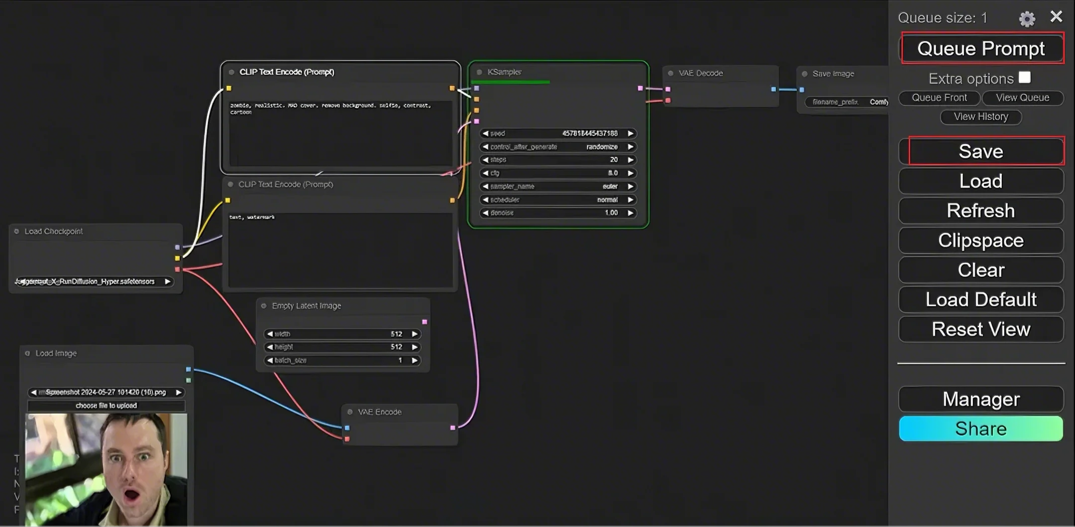The image size is (1075, 527).
Task: Decrease latent width with left arrow
Action: click(270, 334)
